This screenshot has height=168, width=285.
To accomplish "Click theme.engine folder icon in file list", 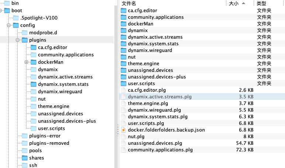I will (x=124, y=64).
